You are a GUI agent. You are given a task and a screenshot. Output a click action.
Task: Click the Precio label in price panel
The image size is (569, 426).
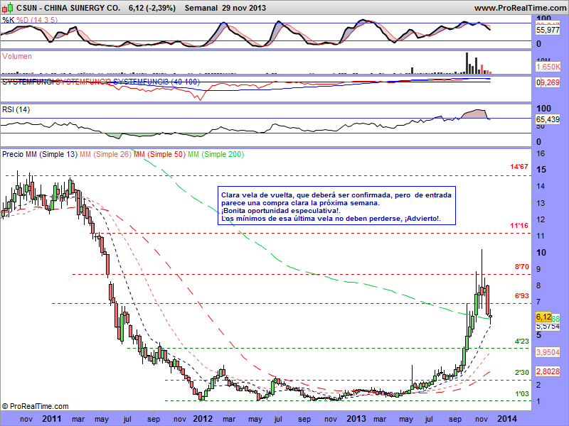13,154
